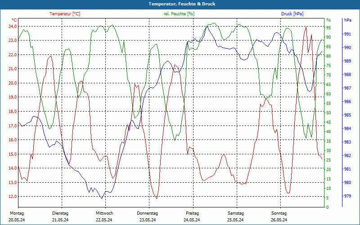Click the '24,0' temperature axis value
This screenshot has height=225, width=360.
13,27
